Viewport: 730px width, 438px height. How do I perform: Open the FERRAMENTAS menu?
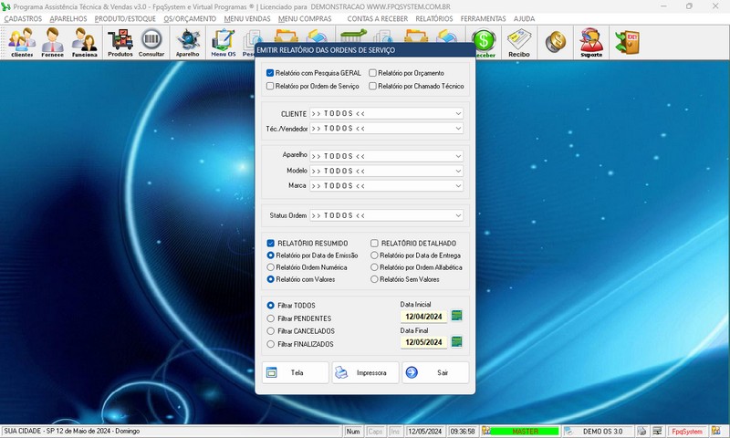click(x=484, y=18)
